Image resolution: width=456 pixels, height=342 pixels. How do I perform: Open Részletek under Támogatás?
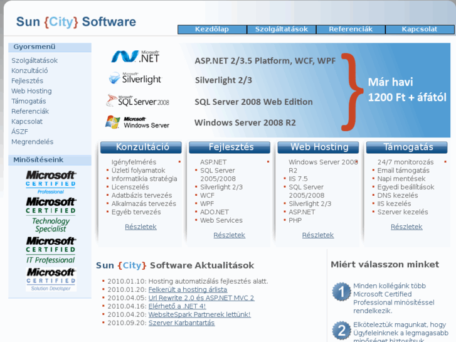click(406, 227)
